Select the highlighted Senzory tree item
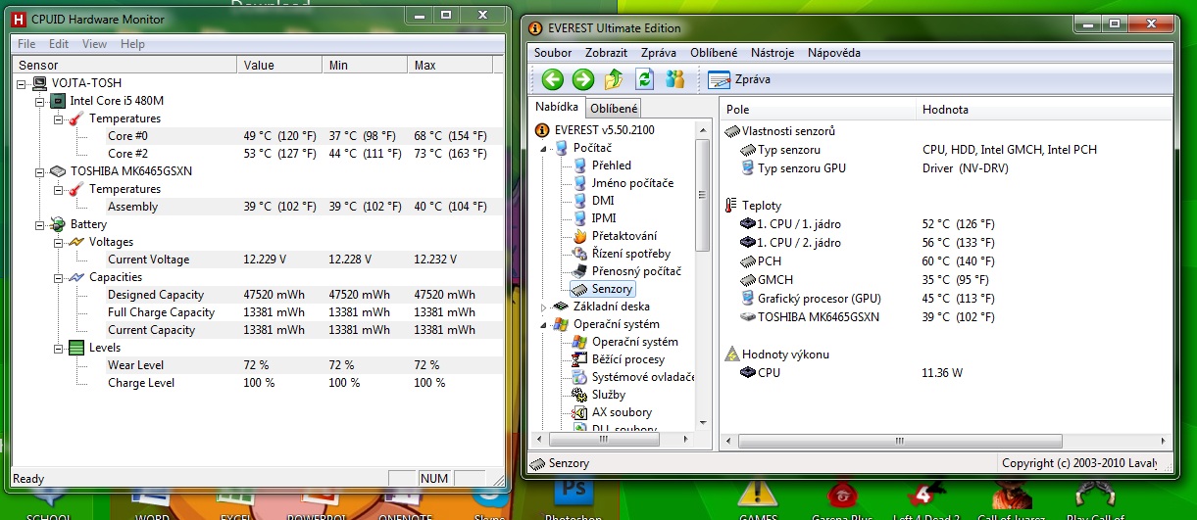 (603, 289)
